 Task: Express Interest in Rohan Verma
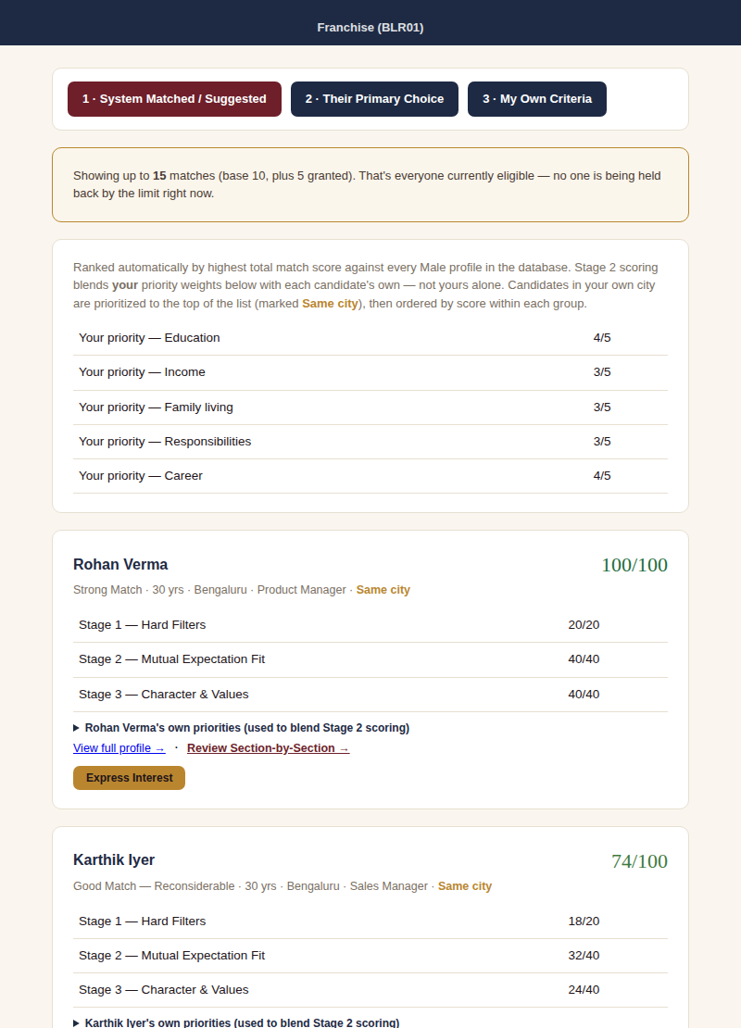point(129,778)
